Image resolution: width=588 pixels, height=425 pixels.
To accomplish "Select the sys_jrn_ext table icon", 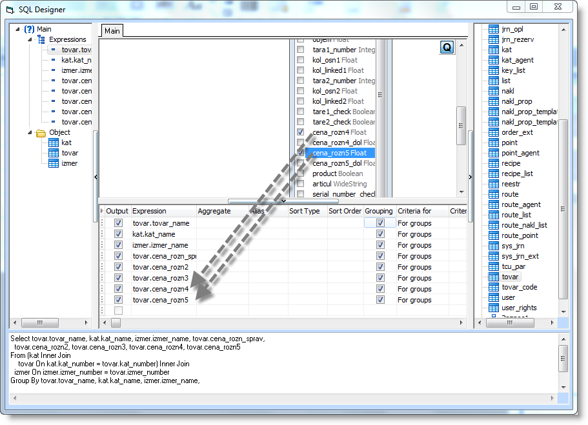I will tap(494, 256).
